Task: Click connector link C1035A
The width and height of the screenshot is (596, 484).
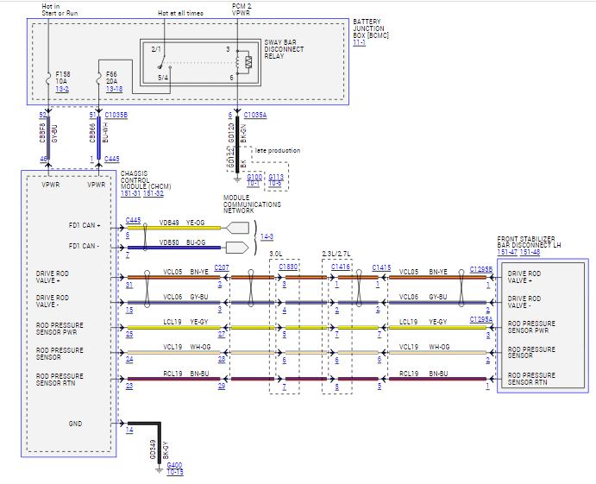Action: 255,115
